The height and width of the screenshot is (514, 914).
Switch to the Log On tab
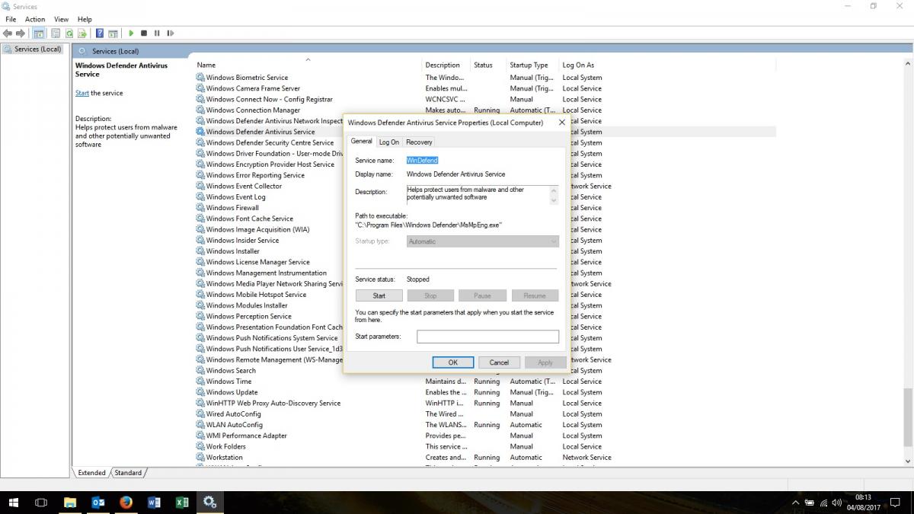389,142
